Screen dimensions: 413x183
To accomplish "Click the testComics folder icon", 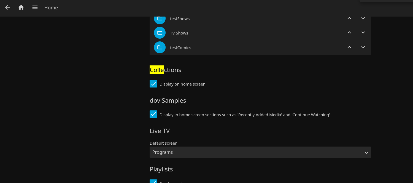I will 160,47.
